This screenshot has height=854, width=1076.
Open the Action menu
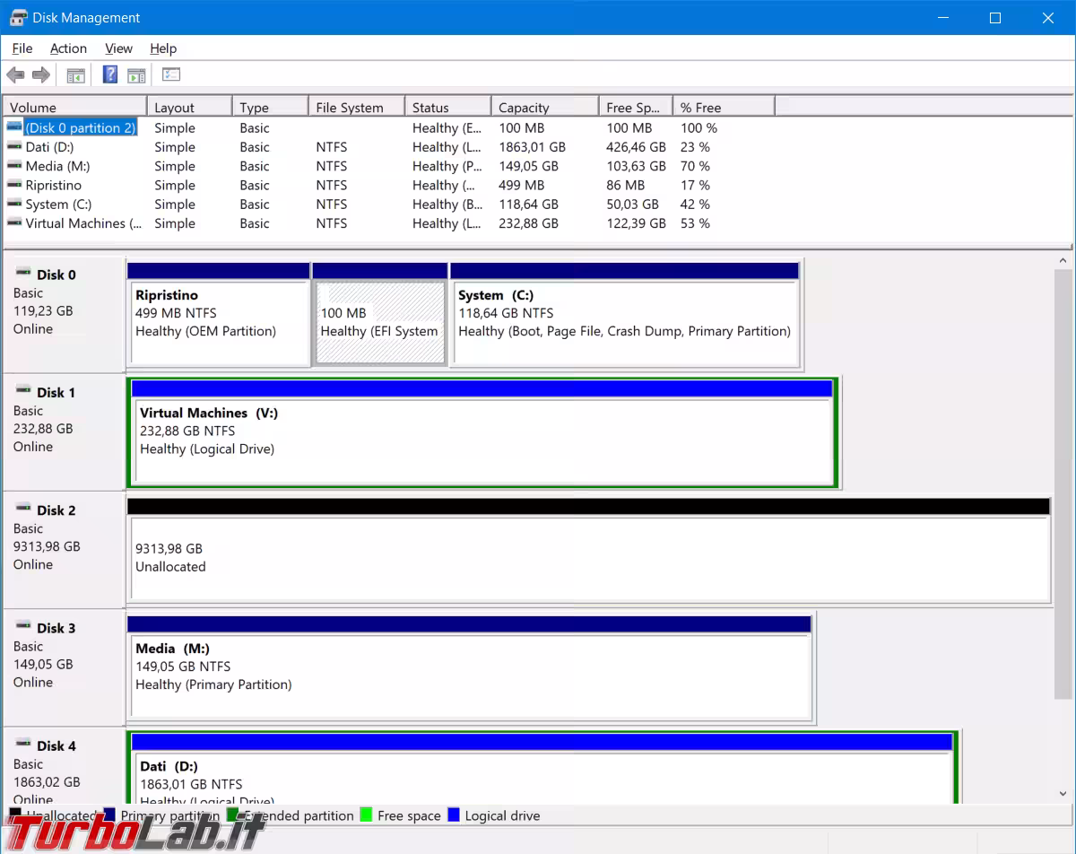tap(68, 48)
